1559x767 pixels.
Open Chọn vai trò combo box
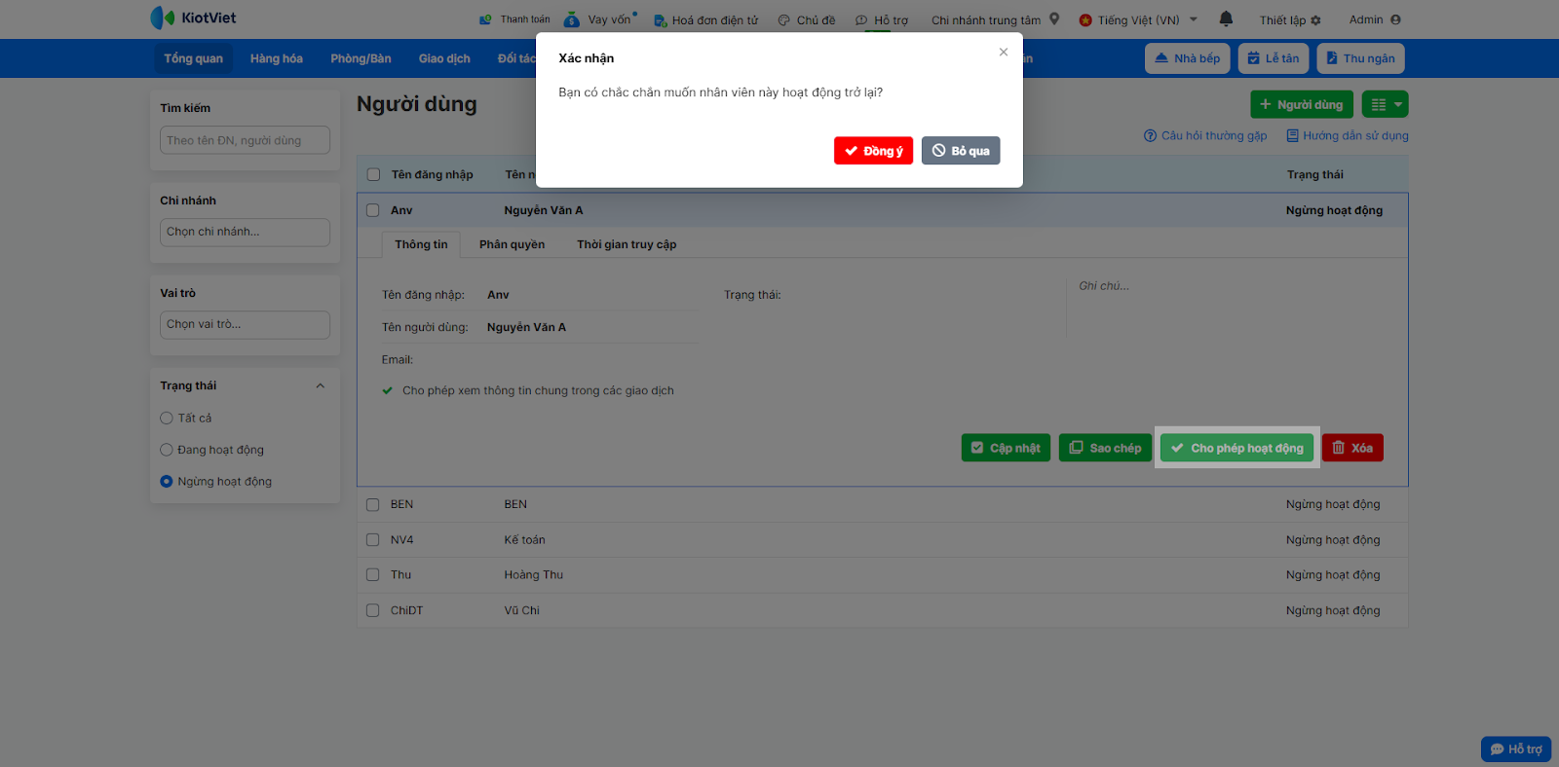pyautogui.click(x=245, y=324)
